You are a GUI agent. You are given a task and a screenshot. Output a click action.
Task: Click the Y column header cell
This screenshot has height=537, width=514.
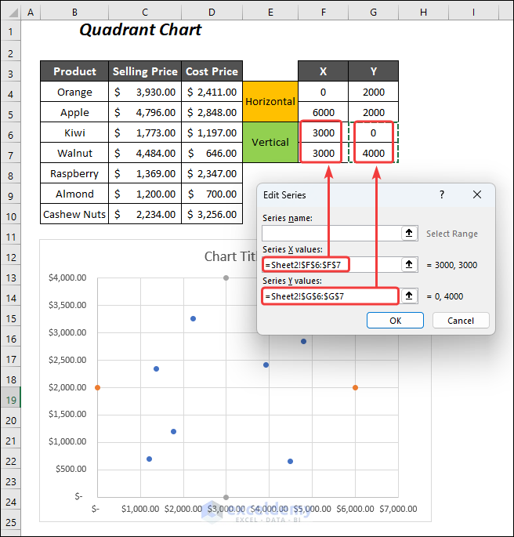point(373,71)
